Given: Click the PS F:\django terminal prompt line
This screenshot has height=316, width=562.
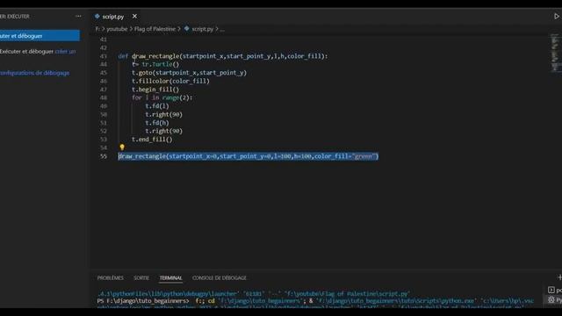Looking at the screenshot, I should pos(315,300).
